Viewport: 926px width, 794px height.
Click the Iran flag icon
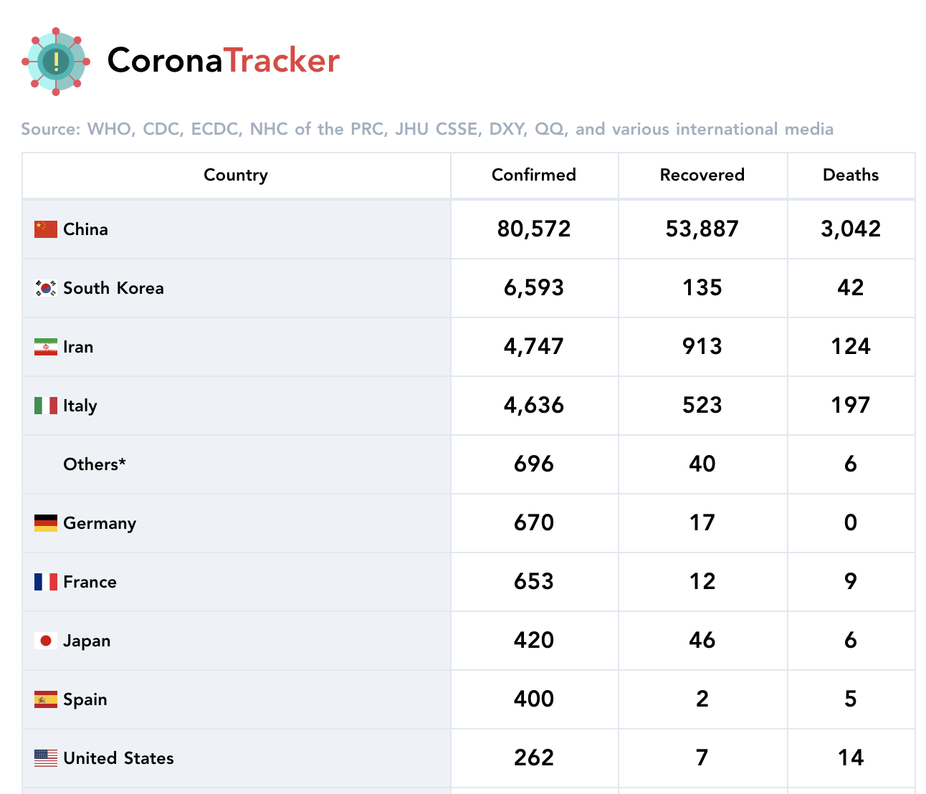pos(46,347)
